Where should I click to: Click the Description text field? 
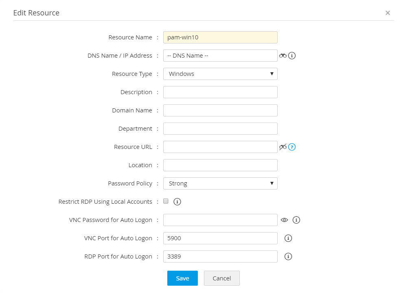coord(220,92)
